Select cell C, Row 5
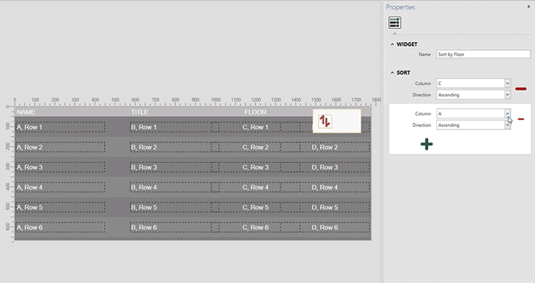Image resolution: width=535 pixels, height=283 pixels. coord(255,207)
